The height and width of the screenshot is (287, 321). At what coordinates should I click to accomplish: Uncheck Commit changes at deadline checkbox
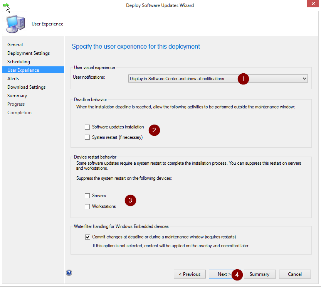(87, 237)
